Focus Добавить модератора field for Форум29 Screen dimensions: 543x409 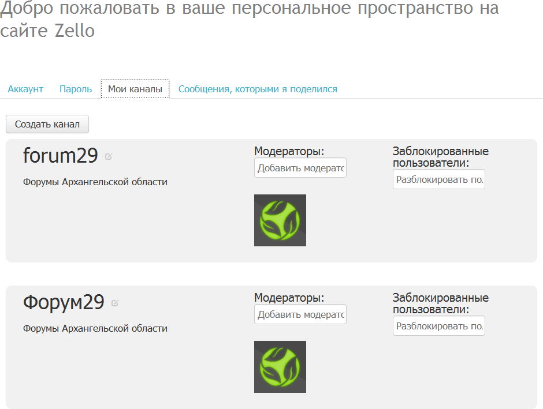click(x=300, y=314)
